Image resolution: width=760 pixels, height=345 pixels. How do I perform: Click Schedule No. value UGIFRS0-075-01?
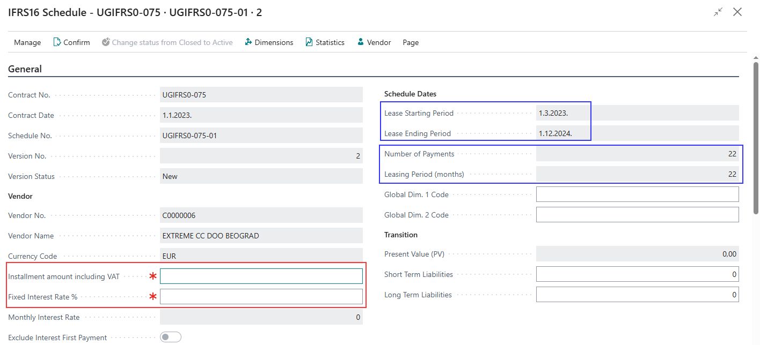[x=261, y=136]
